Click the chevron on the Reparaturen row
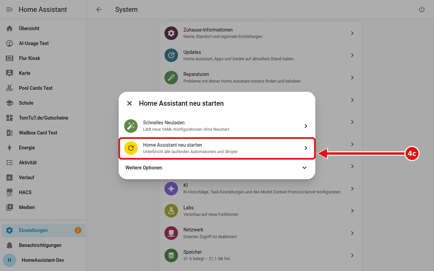This screenshot has height=271, width=434. pos(352,78)
